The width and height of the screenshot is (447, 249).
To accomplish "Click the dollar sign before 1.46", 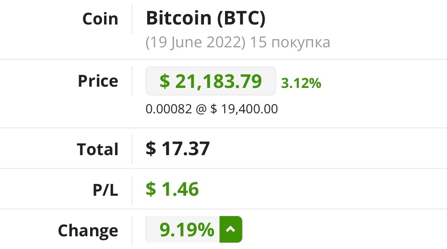I will [151, 189].
